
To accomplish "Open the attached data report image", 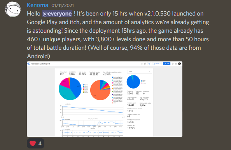I will [105, 99].
